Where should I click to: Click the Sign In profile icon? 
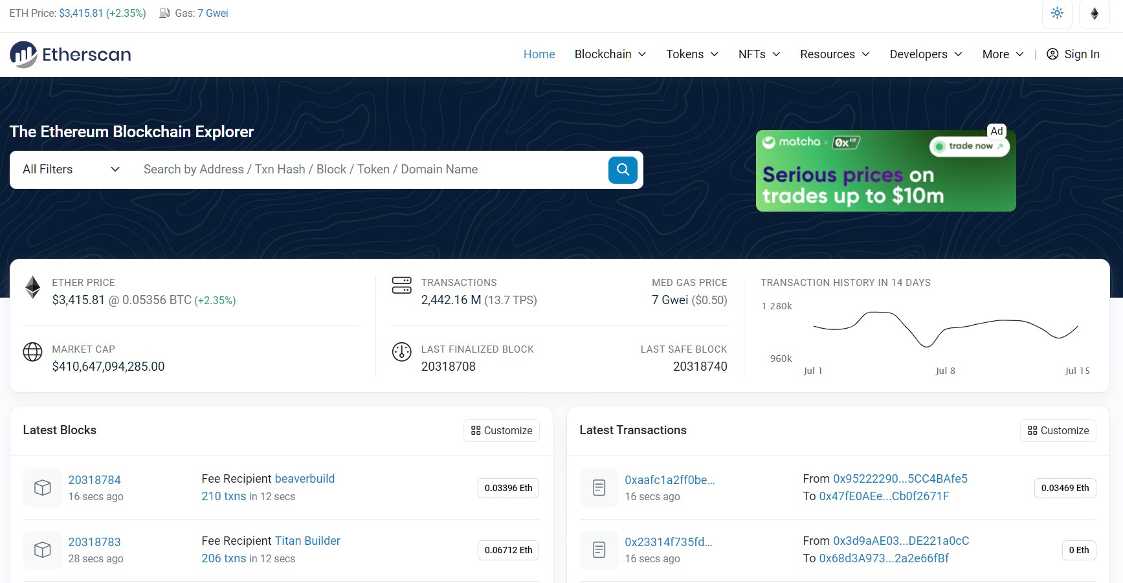(x=1052, y=54)
